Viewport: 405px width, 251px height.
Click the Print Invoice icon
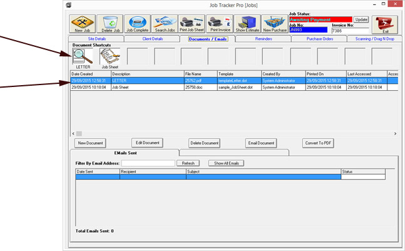tap(220, 24)
